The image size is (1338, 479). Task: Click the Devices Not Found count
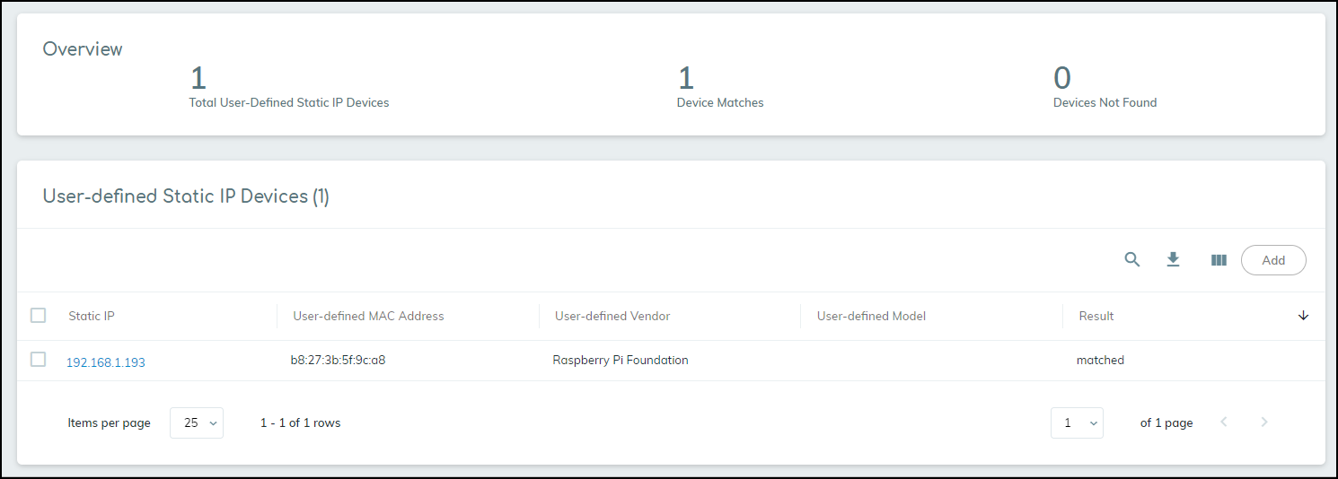coord(1062,79)
